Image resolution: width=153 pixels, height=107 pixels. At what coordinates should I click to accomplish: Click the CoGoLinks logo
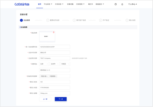(22, 4)
